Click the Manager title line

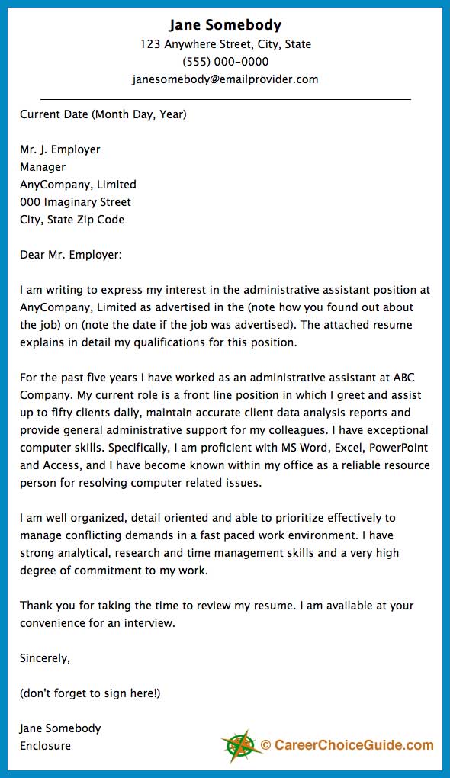point(43,167)
